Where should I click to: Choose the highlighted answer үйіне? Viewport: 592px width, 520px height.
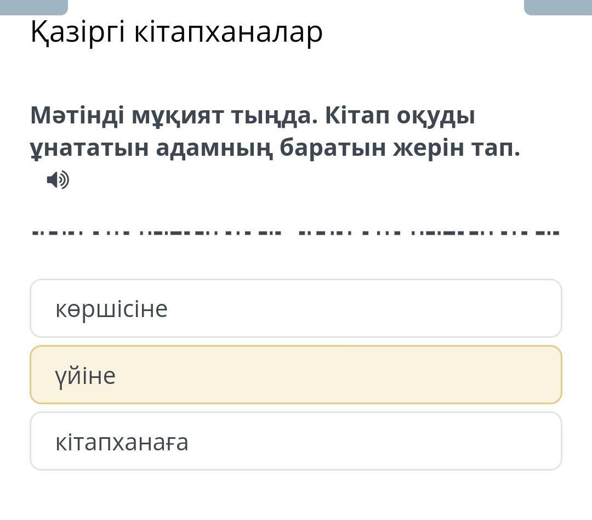click(296, 375)
